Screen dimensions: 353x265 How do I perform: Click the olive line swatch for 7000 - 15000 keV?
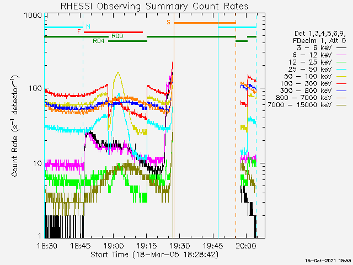pyautogui.click(x=341, y=105)
